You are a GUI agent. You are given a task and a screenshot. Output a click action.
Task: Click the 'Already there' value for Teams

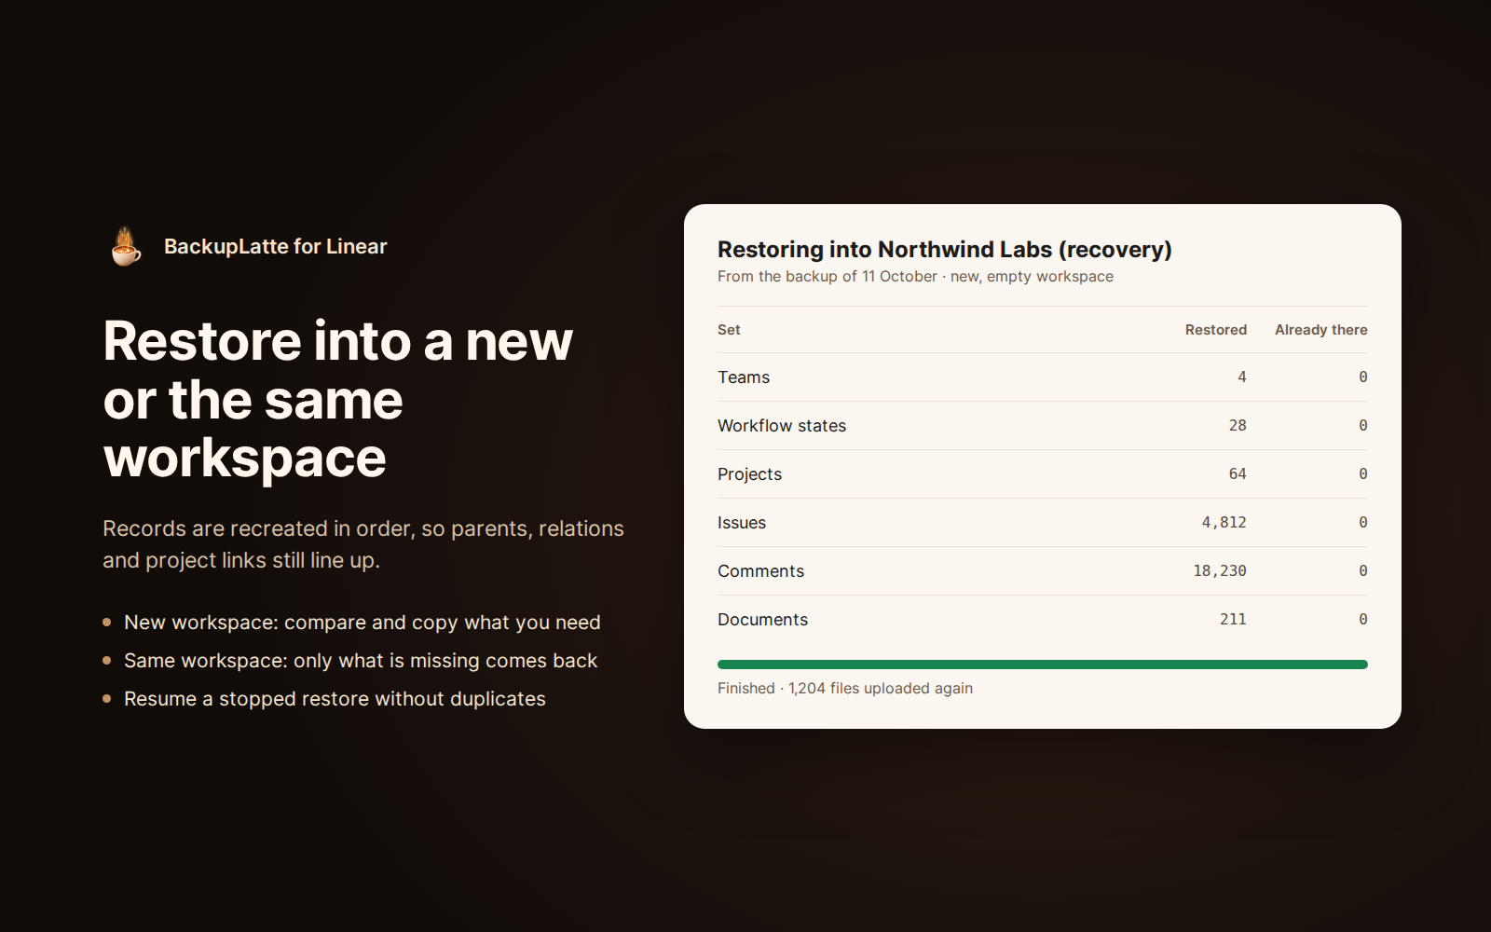coord(1363,377)
